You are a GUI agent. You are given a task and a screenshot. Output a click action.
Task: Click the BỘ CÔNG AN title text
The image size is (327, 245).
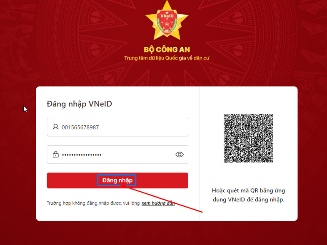(167, 49)
